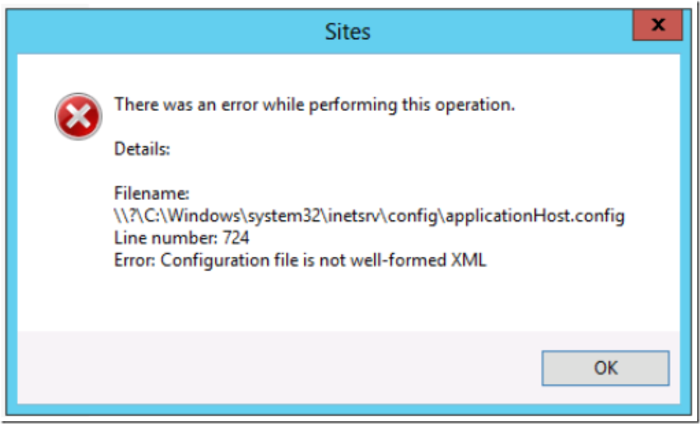
Task: Close the Sites dialog with the X
Action: 658,25
